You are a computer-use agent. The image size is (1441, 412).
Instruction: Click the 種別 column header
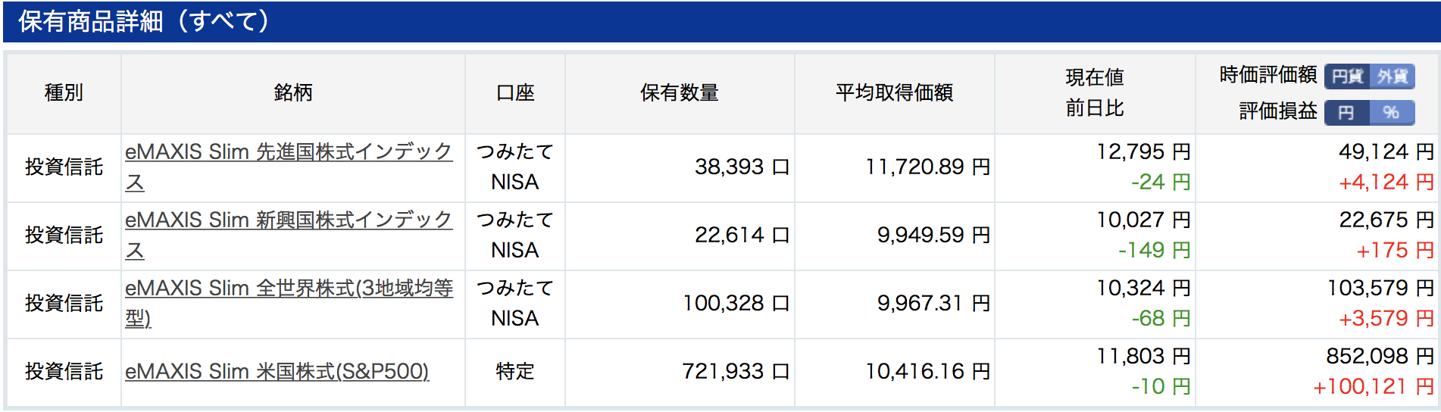click(x=64, y=93)
